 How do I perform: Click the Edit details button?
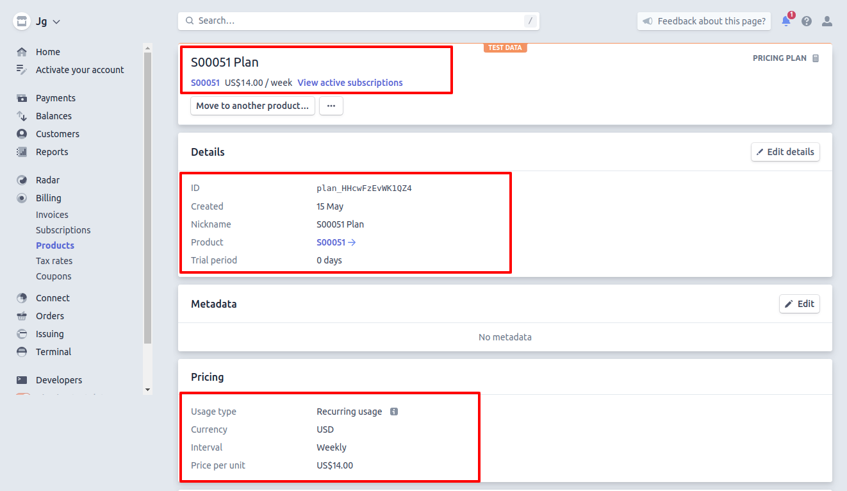point(785,152)
